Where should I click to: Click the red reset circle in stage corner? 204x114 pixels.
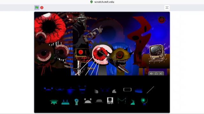click(x=162, y=20)
